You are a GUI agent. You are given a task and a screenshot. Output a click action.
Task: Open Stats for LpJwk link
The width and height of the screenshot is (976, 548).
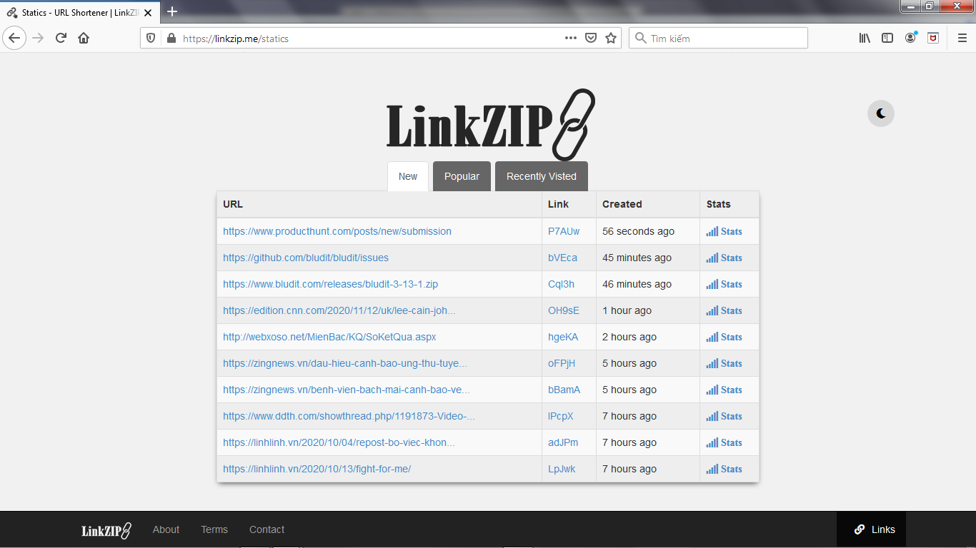point(724,469)
